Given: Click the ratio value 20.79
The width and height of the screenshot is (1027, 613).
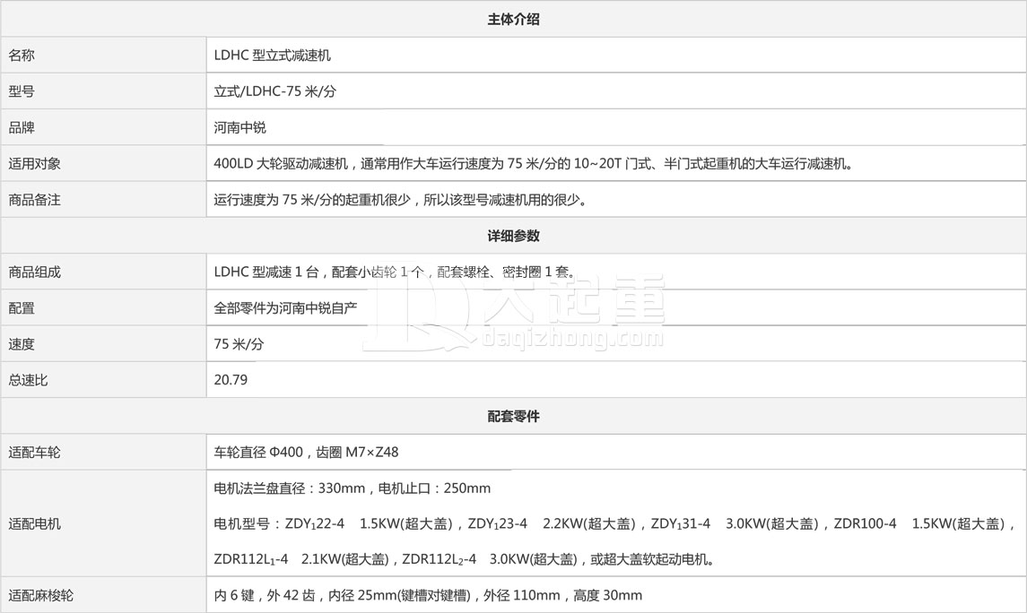Looking at the screenshot, I should (231, 380).
